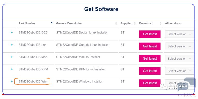Sort by Download column arrows
This screenshot has height=99, width=198.
(160, 23)
